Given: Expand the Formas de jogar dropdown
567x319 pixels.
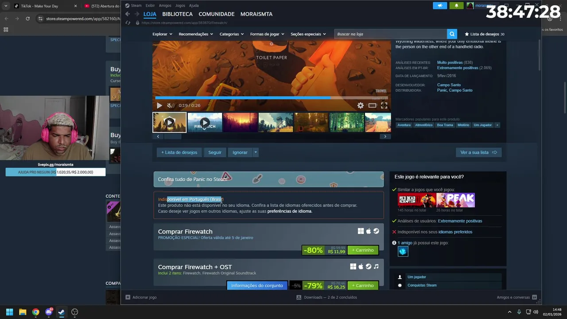Looking at the screenshot, I should point(267,34).
